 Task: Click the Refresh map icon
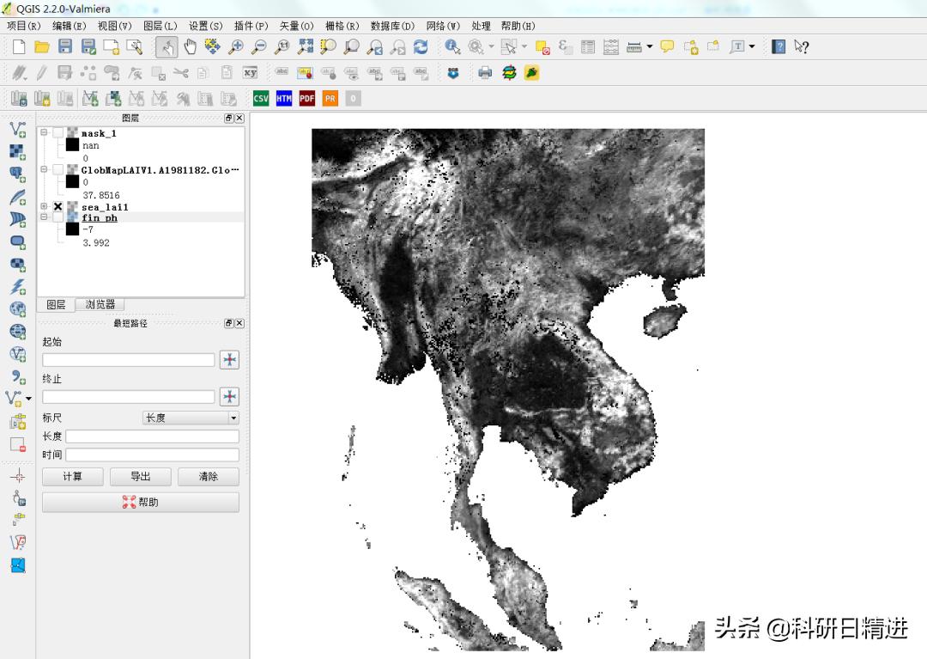click(421, 46)
